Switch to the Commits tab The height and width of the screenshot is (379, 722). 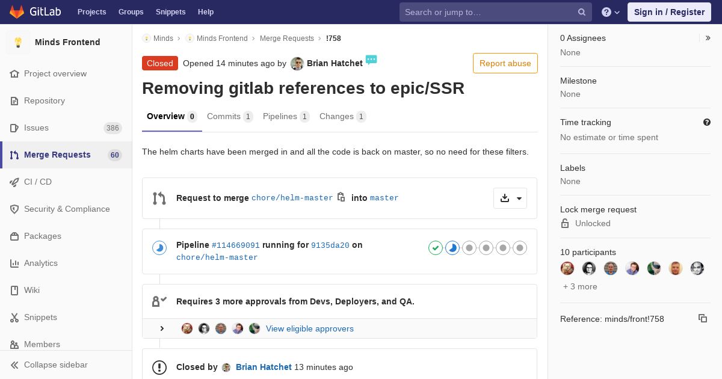pyautogui.click(x=230, y=117)
